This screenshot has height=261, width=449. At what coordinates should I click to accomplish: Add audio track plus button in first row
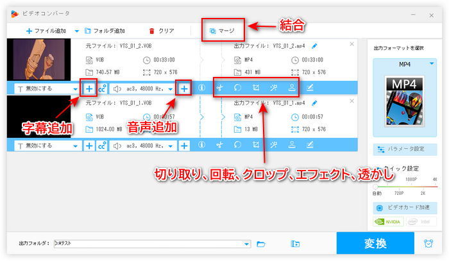[x=184, y=88]
